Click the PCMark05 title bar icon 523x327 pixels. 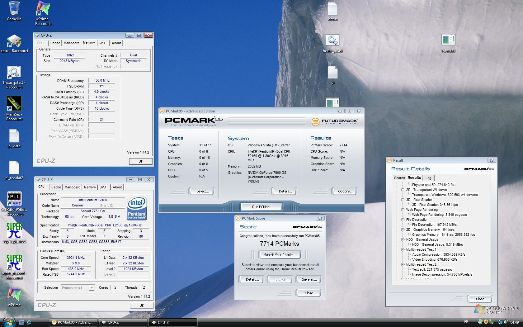[162, 111]
